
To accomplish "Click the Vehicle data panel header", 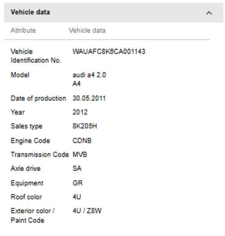I will coord(114,12).
